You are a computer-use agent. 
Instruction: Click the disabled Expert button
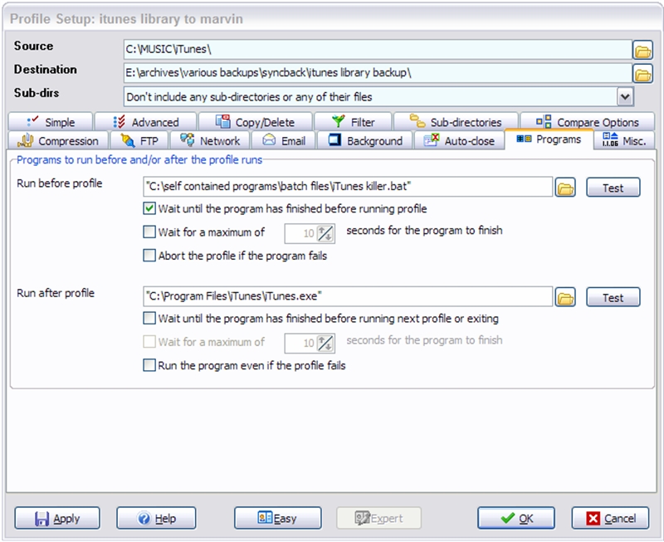pyautogui.click(x=379, y=518)
